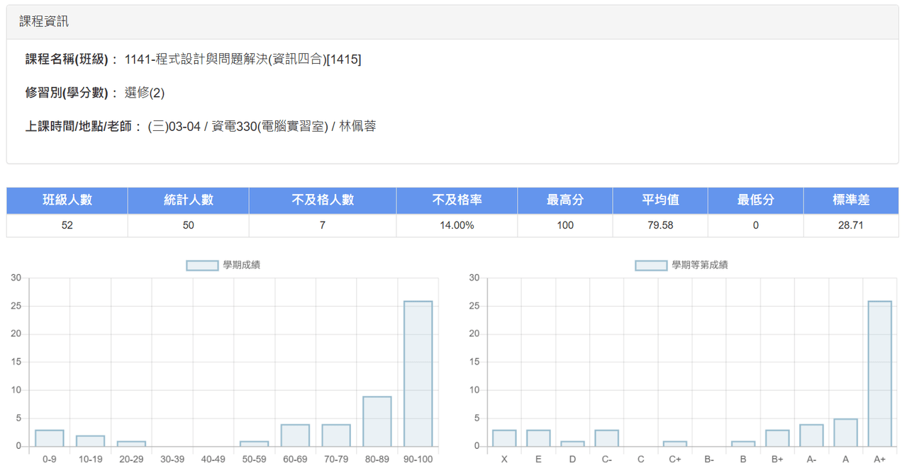Click the 平均值 column header
Image resolution: width=907 pixels, height=468 pixels.
click(x=661, y=200)
